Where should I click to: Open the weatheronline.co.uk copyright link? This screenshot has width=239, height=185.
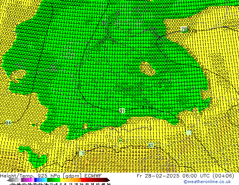[x=207, y=182]
